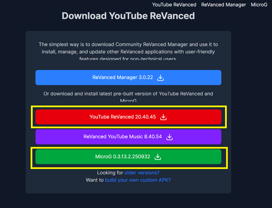The height and width of the screenshot is (208, 272).
Task: Select the highlighted green MicroG download
Action: (128, 157)
